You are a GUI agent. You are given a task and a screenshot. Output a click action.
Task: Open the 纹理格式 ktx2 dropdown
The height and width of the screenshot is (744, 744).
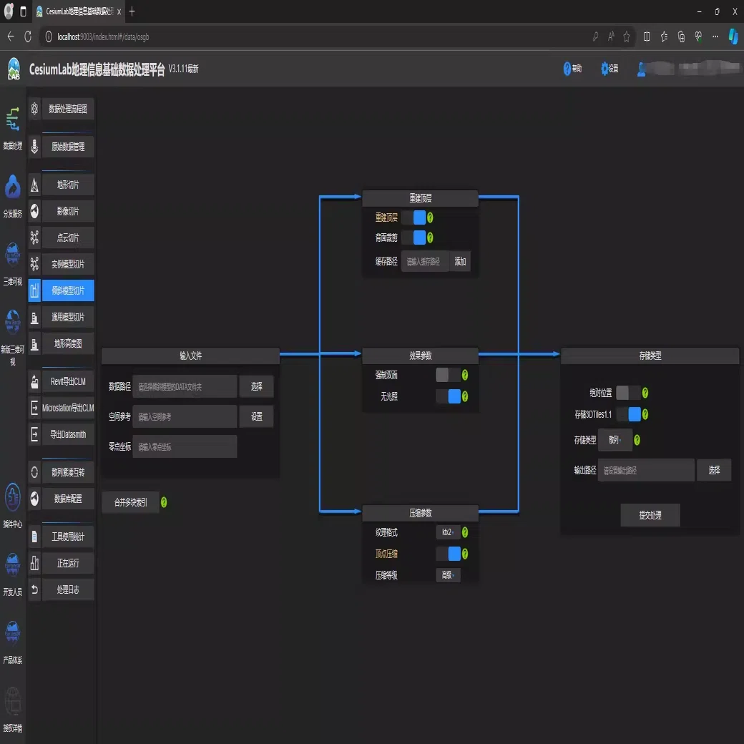(x=448, y=532)
